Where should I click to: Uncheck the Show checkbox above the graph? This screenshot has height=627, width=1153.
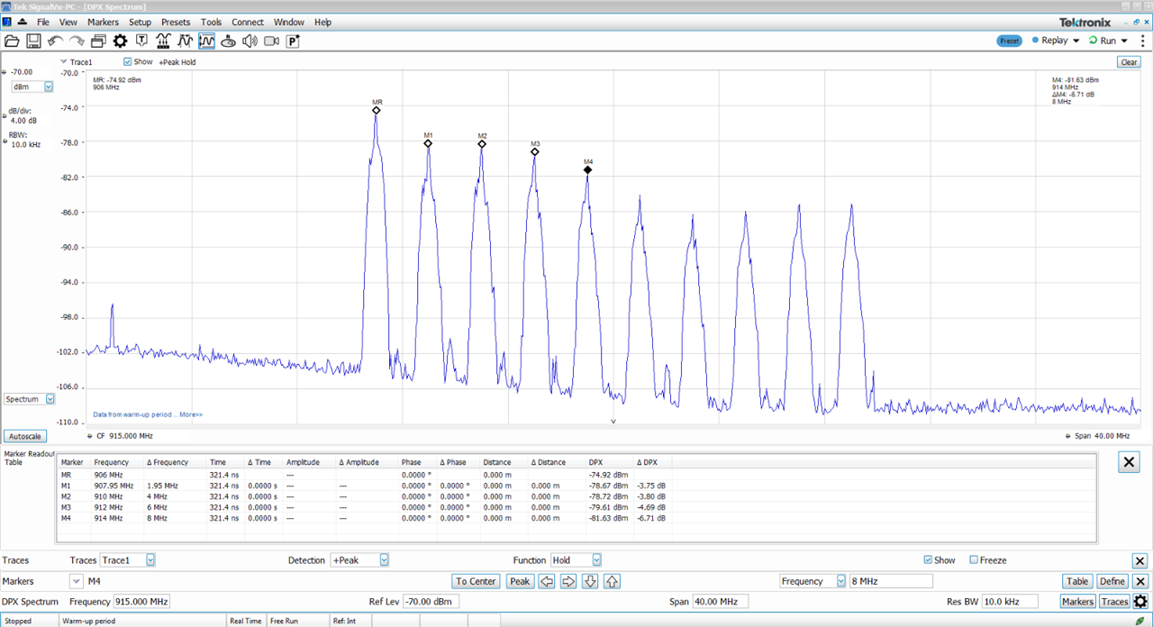tap(128, 62)
